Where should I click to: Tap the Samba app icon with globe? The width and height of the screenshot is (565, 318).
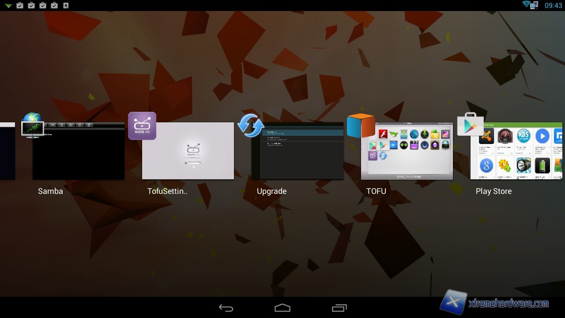(x=33, y=125)
